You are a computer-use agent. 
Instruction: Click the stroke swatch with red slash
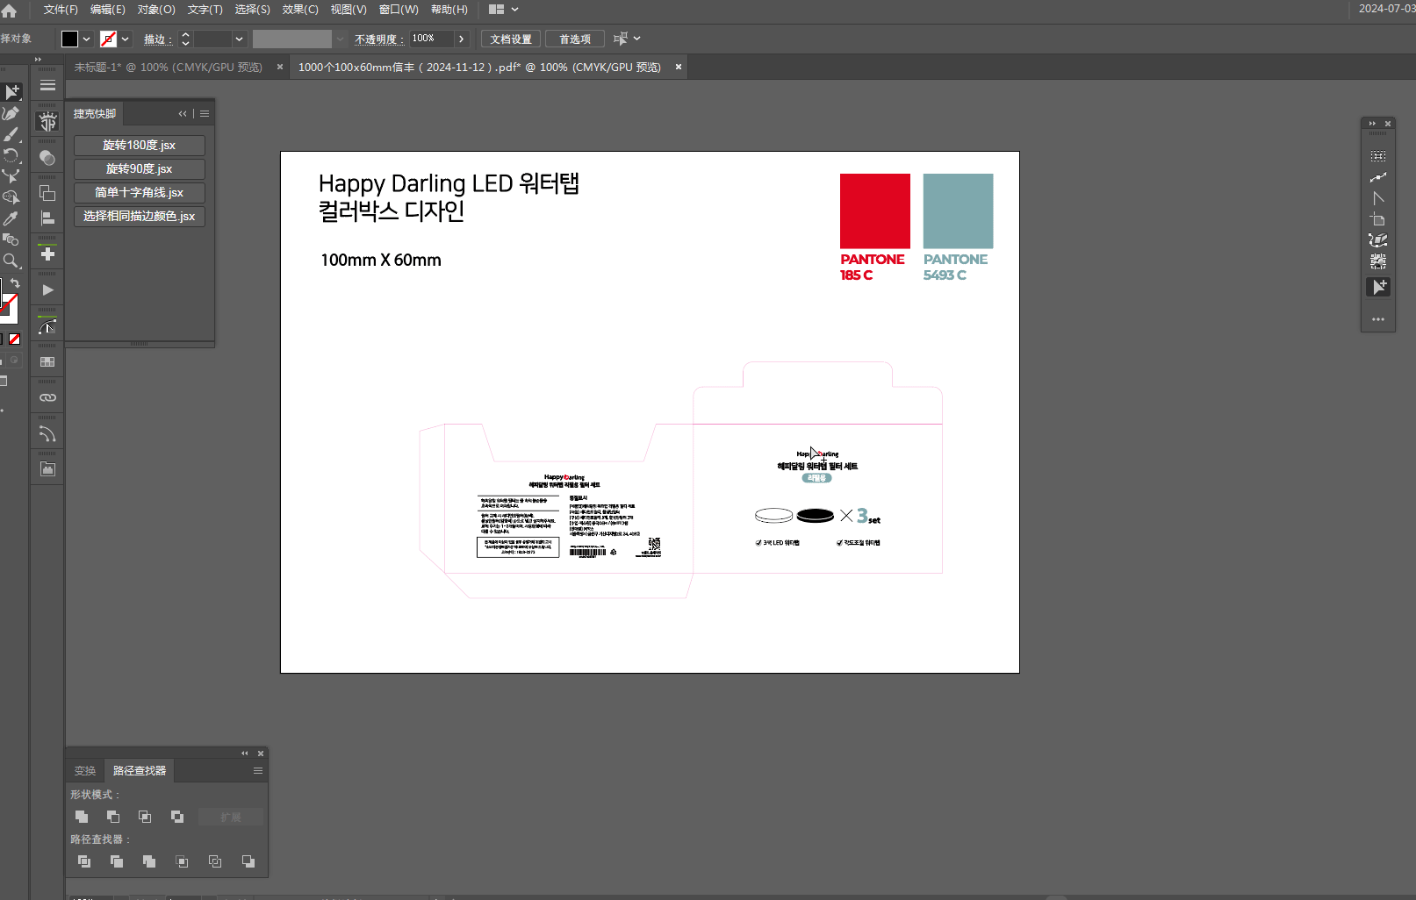pyautogui.click(x=108, y=39)
